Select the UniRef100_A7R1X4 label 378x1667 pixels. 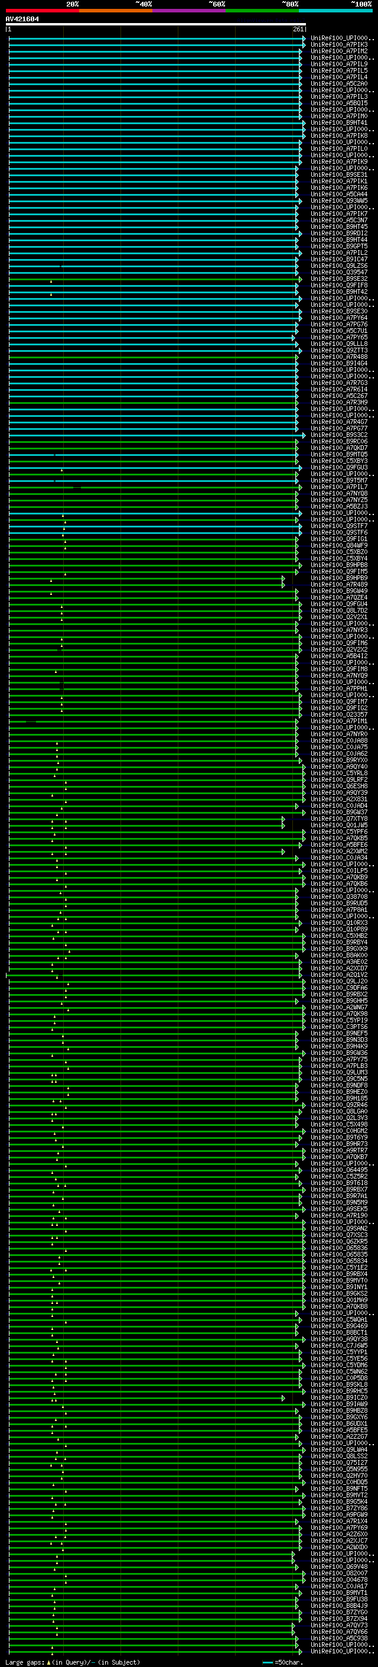coord(339,1521)
